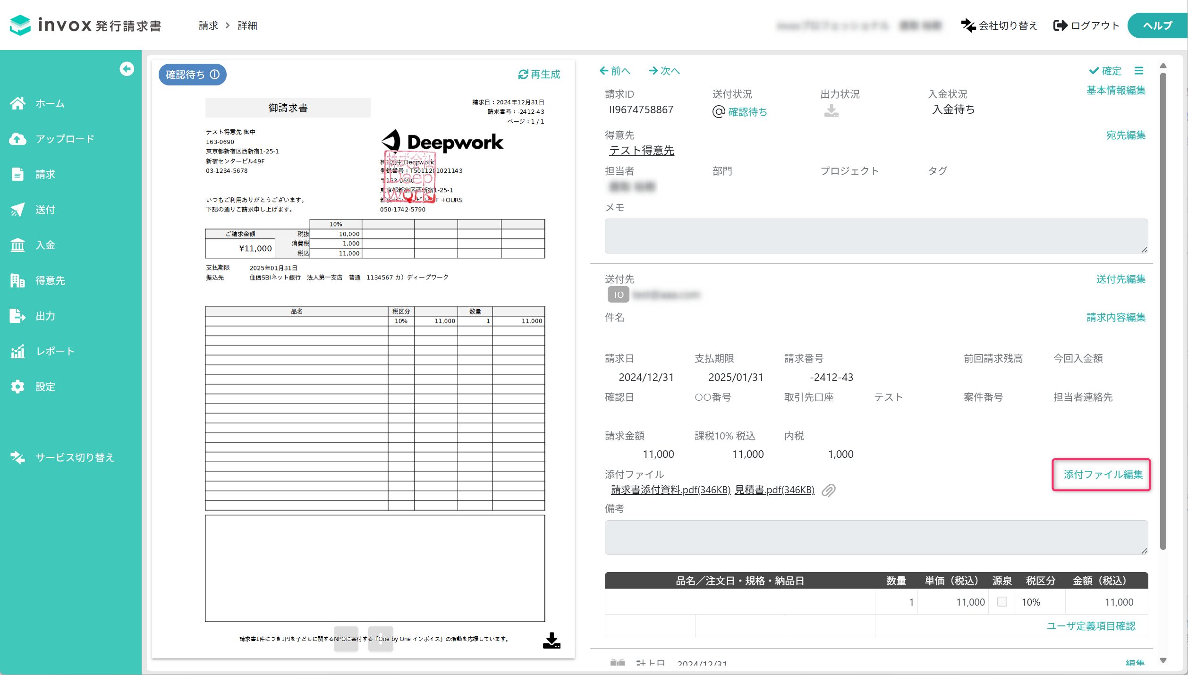Screen dimensions: 1188x675
Task: Click the 請求番号 value -2412-43
Action: (x=831, y=377)
